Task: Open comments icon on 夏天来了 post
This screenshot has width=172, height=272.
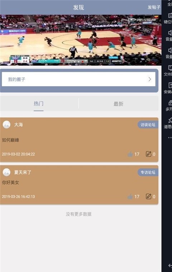Action: tap(148, 196)
